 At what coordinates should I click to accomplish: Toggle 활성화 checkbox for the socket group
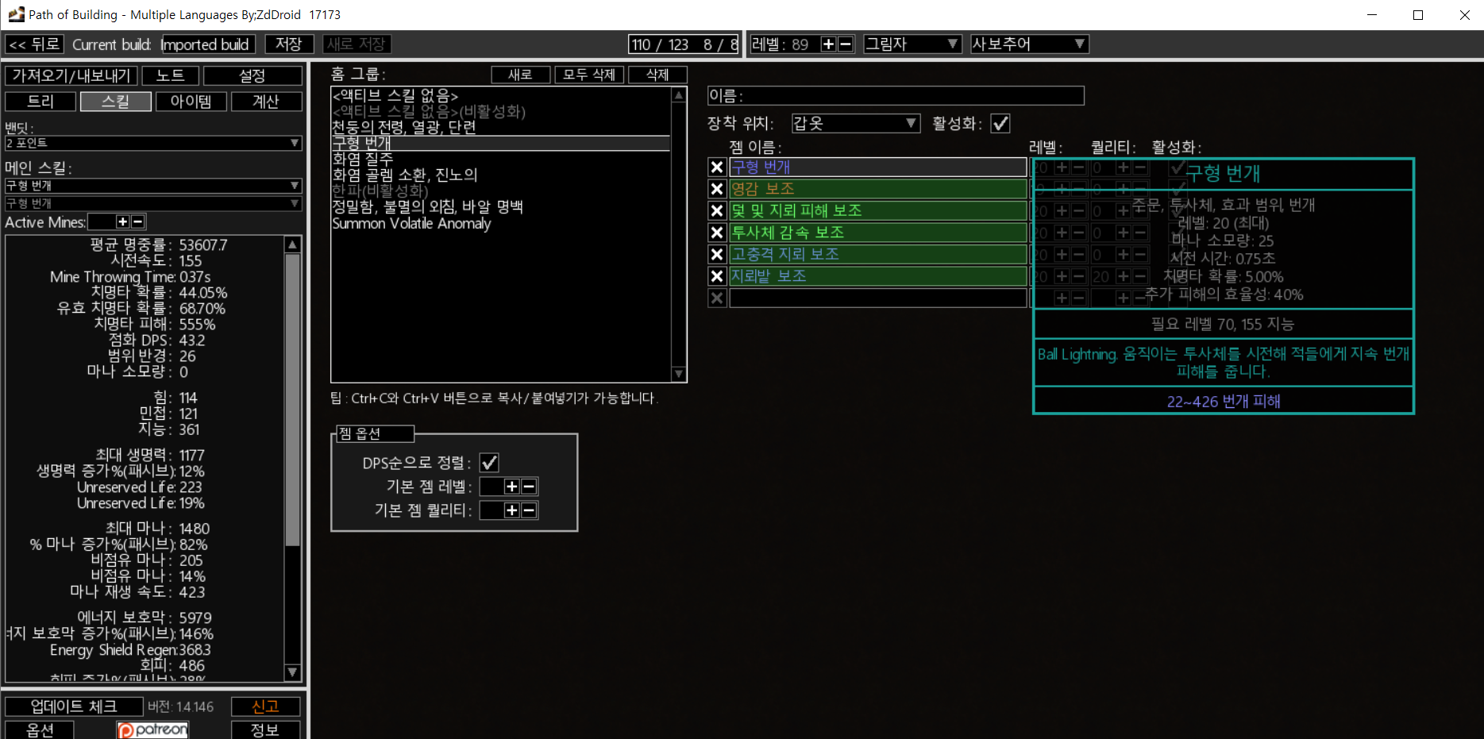1000,123
